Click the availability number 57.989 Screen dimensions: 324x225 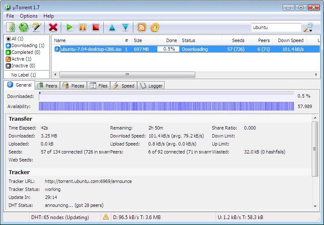click(305, 106)
